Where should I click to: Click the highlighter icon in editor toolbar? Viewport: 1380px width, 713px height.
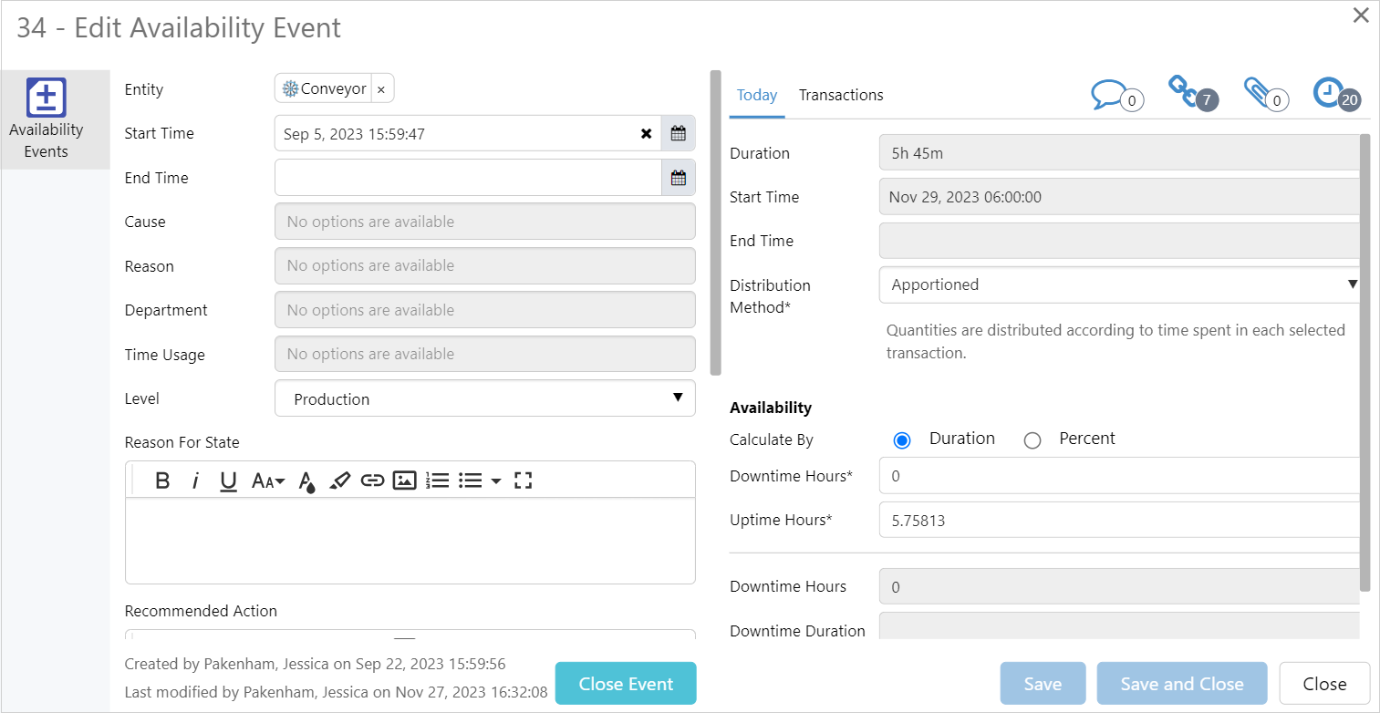click(x=339, y=480)
